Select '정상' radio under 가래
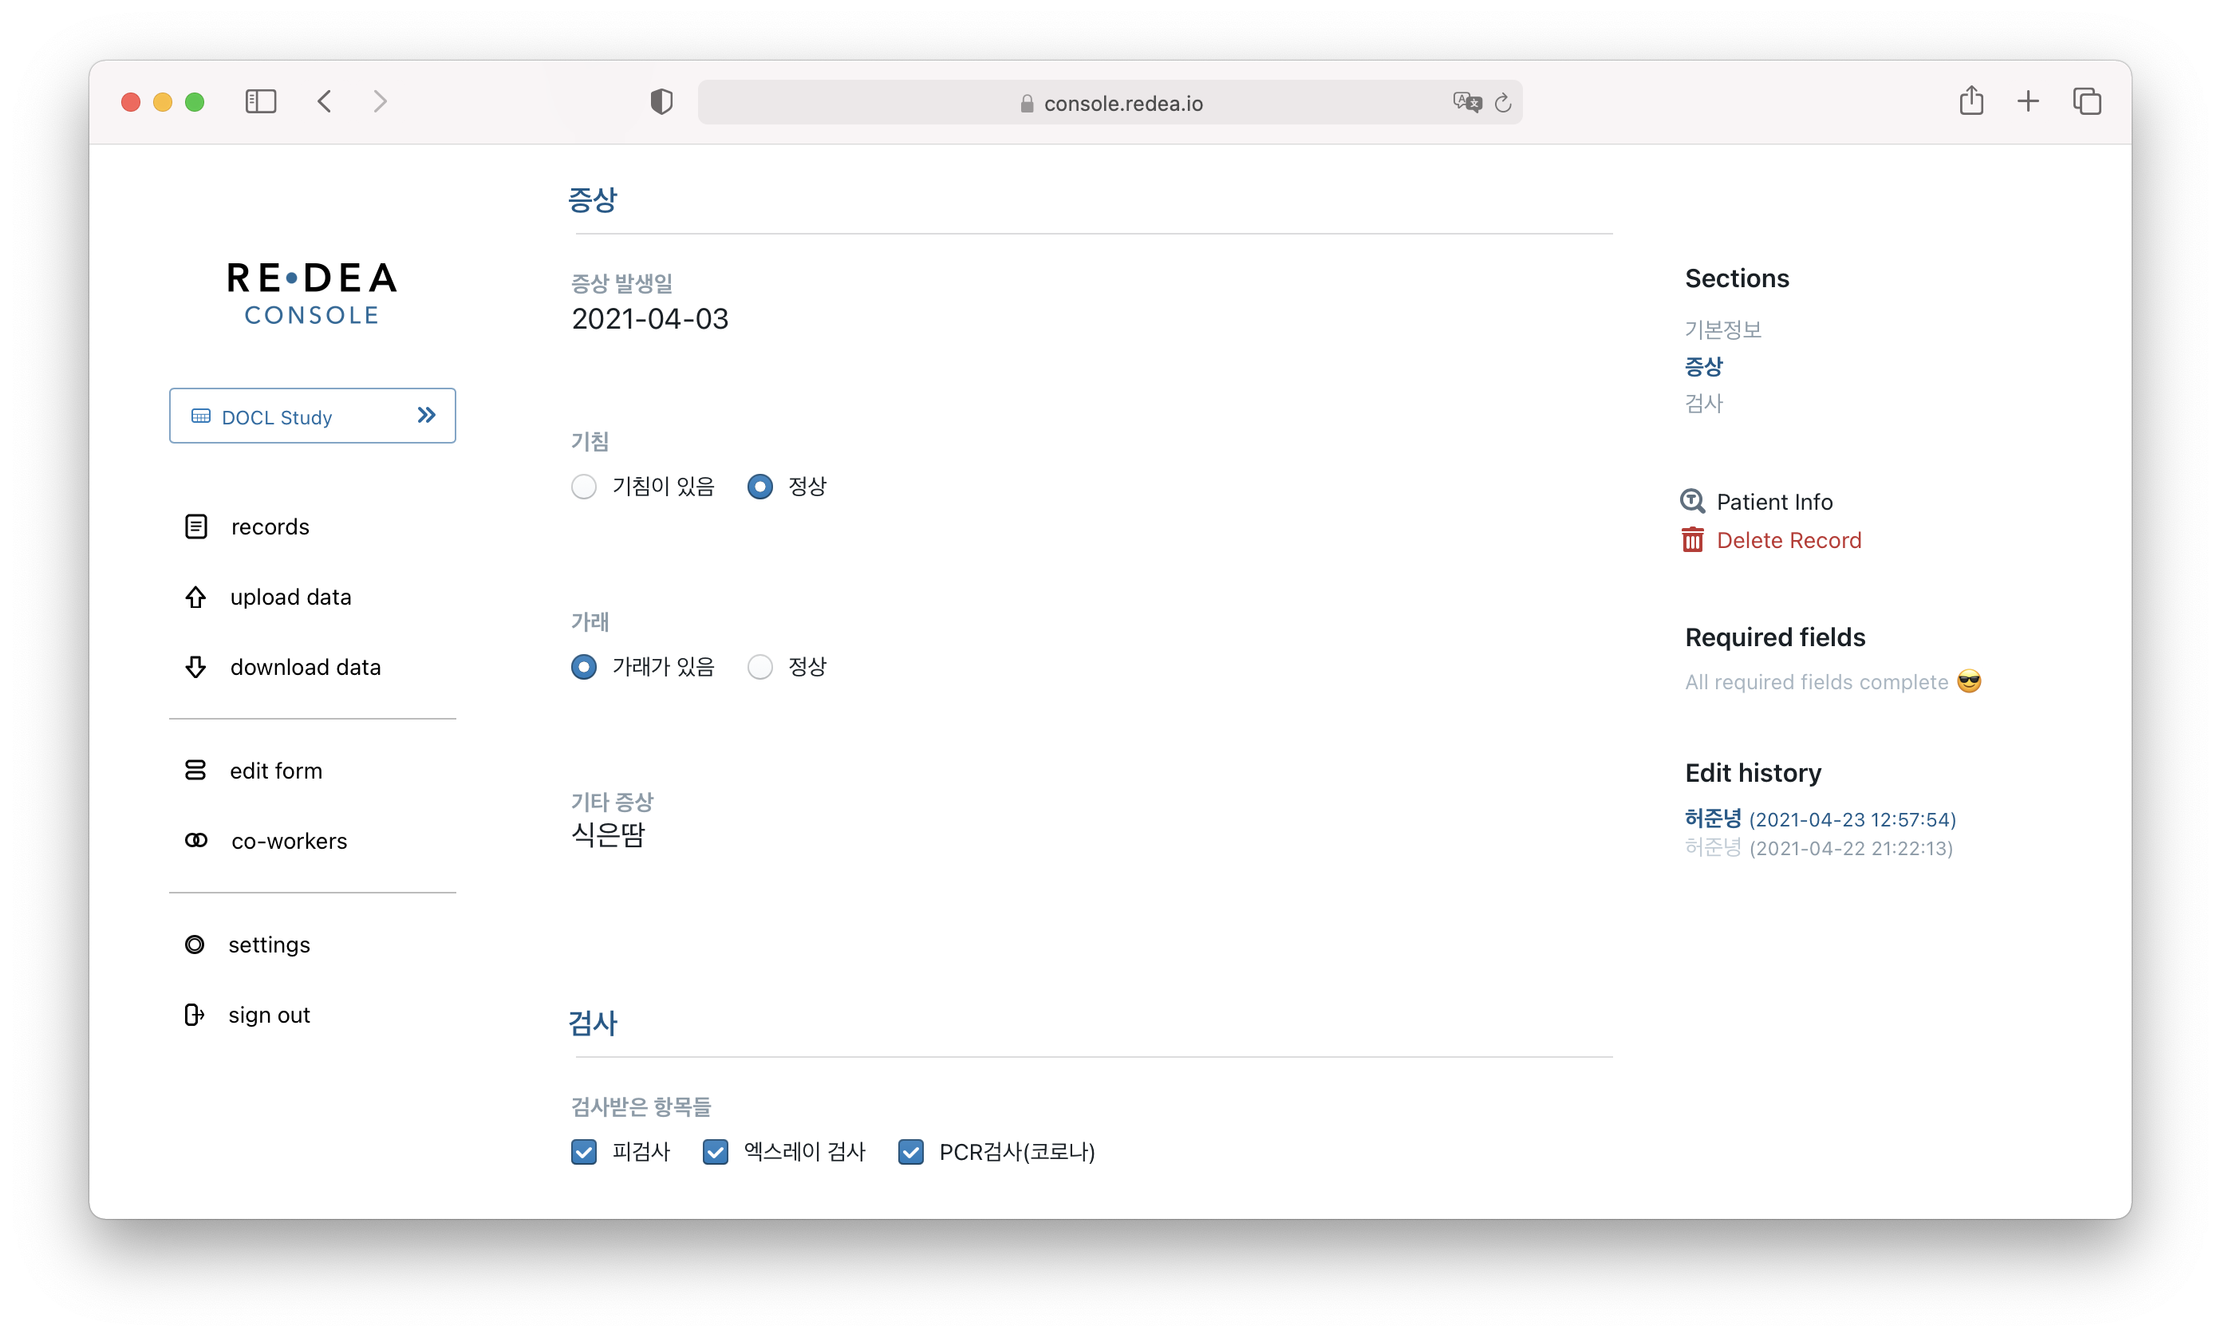 pyautogui.click(x=760, y=668)
